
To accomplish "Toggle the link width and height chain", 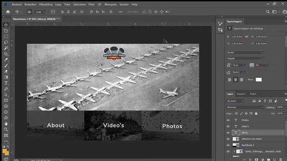I will (x=246, y=37).
